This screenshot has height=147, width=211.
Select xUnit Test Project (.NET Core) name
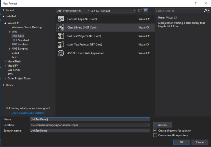click(85, 45)
